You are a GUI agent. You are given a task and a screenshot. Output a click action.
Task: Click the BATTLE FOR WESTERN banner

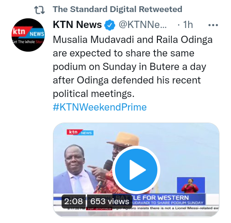(x=160, y=197)
